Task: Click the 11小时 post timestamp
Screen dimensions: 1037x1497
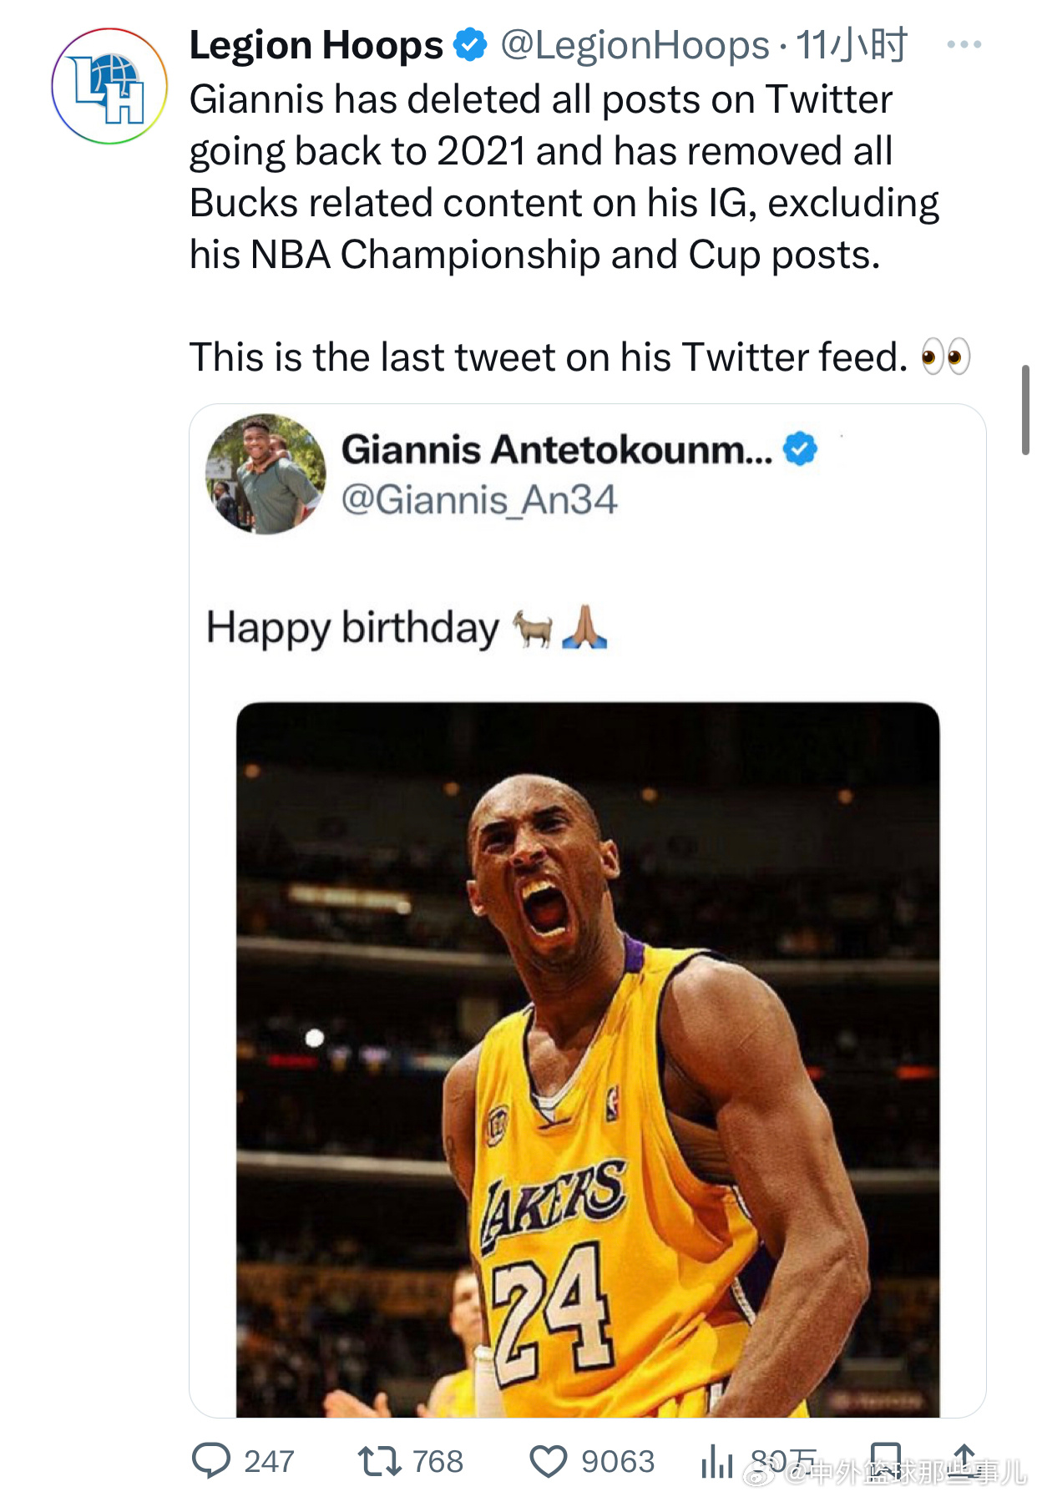Action: pyautogui.click(x=851, y=45)
